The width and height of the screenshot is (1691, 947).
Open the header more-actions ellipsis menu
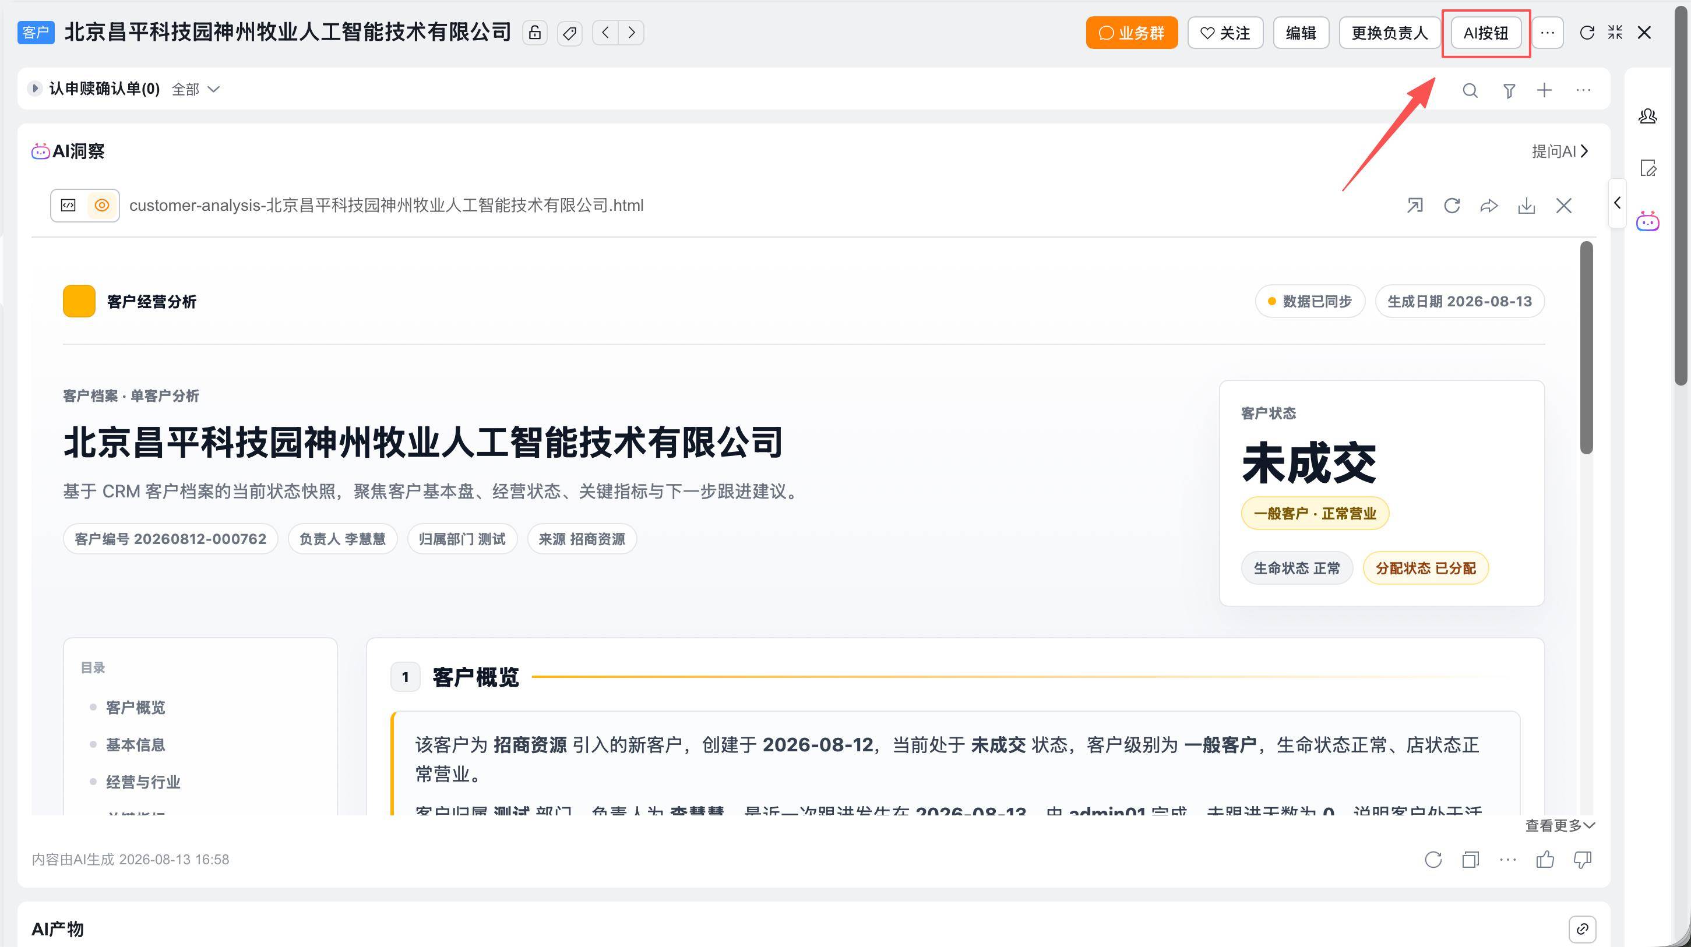click(x=1547, y=33)
